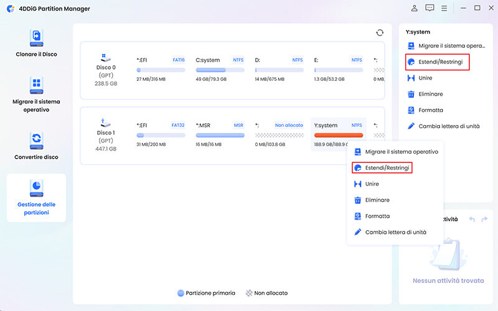Viewport: 498px width, 311px height.
Task: Select Convertire disco in sidebar
Action: (x=35, y=145)
